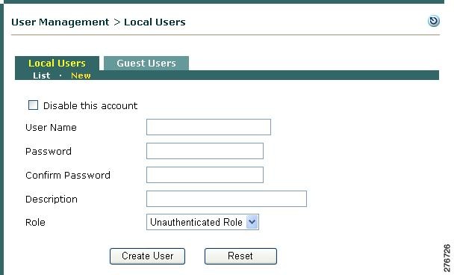Image resolution: width=454 pixels, height=275 pixels.
Task: Open the List sub-tab
Action: tap(41, 75)
